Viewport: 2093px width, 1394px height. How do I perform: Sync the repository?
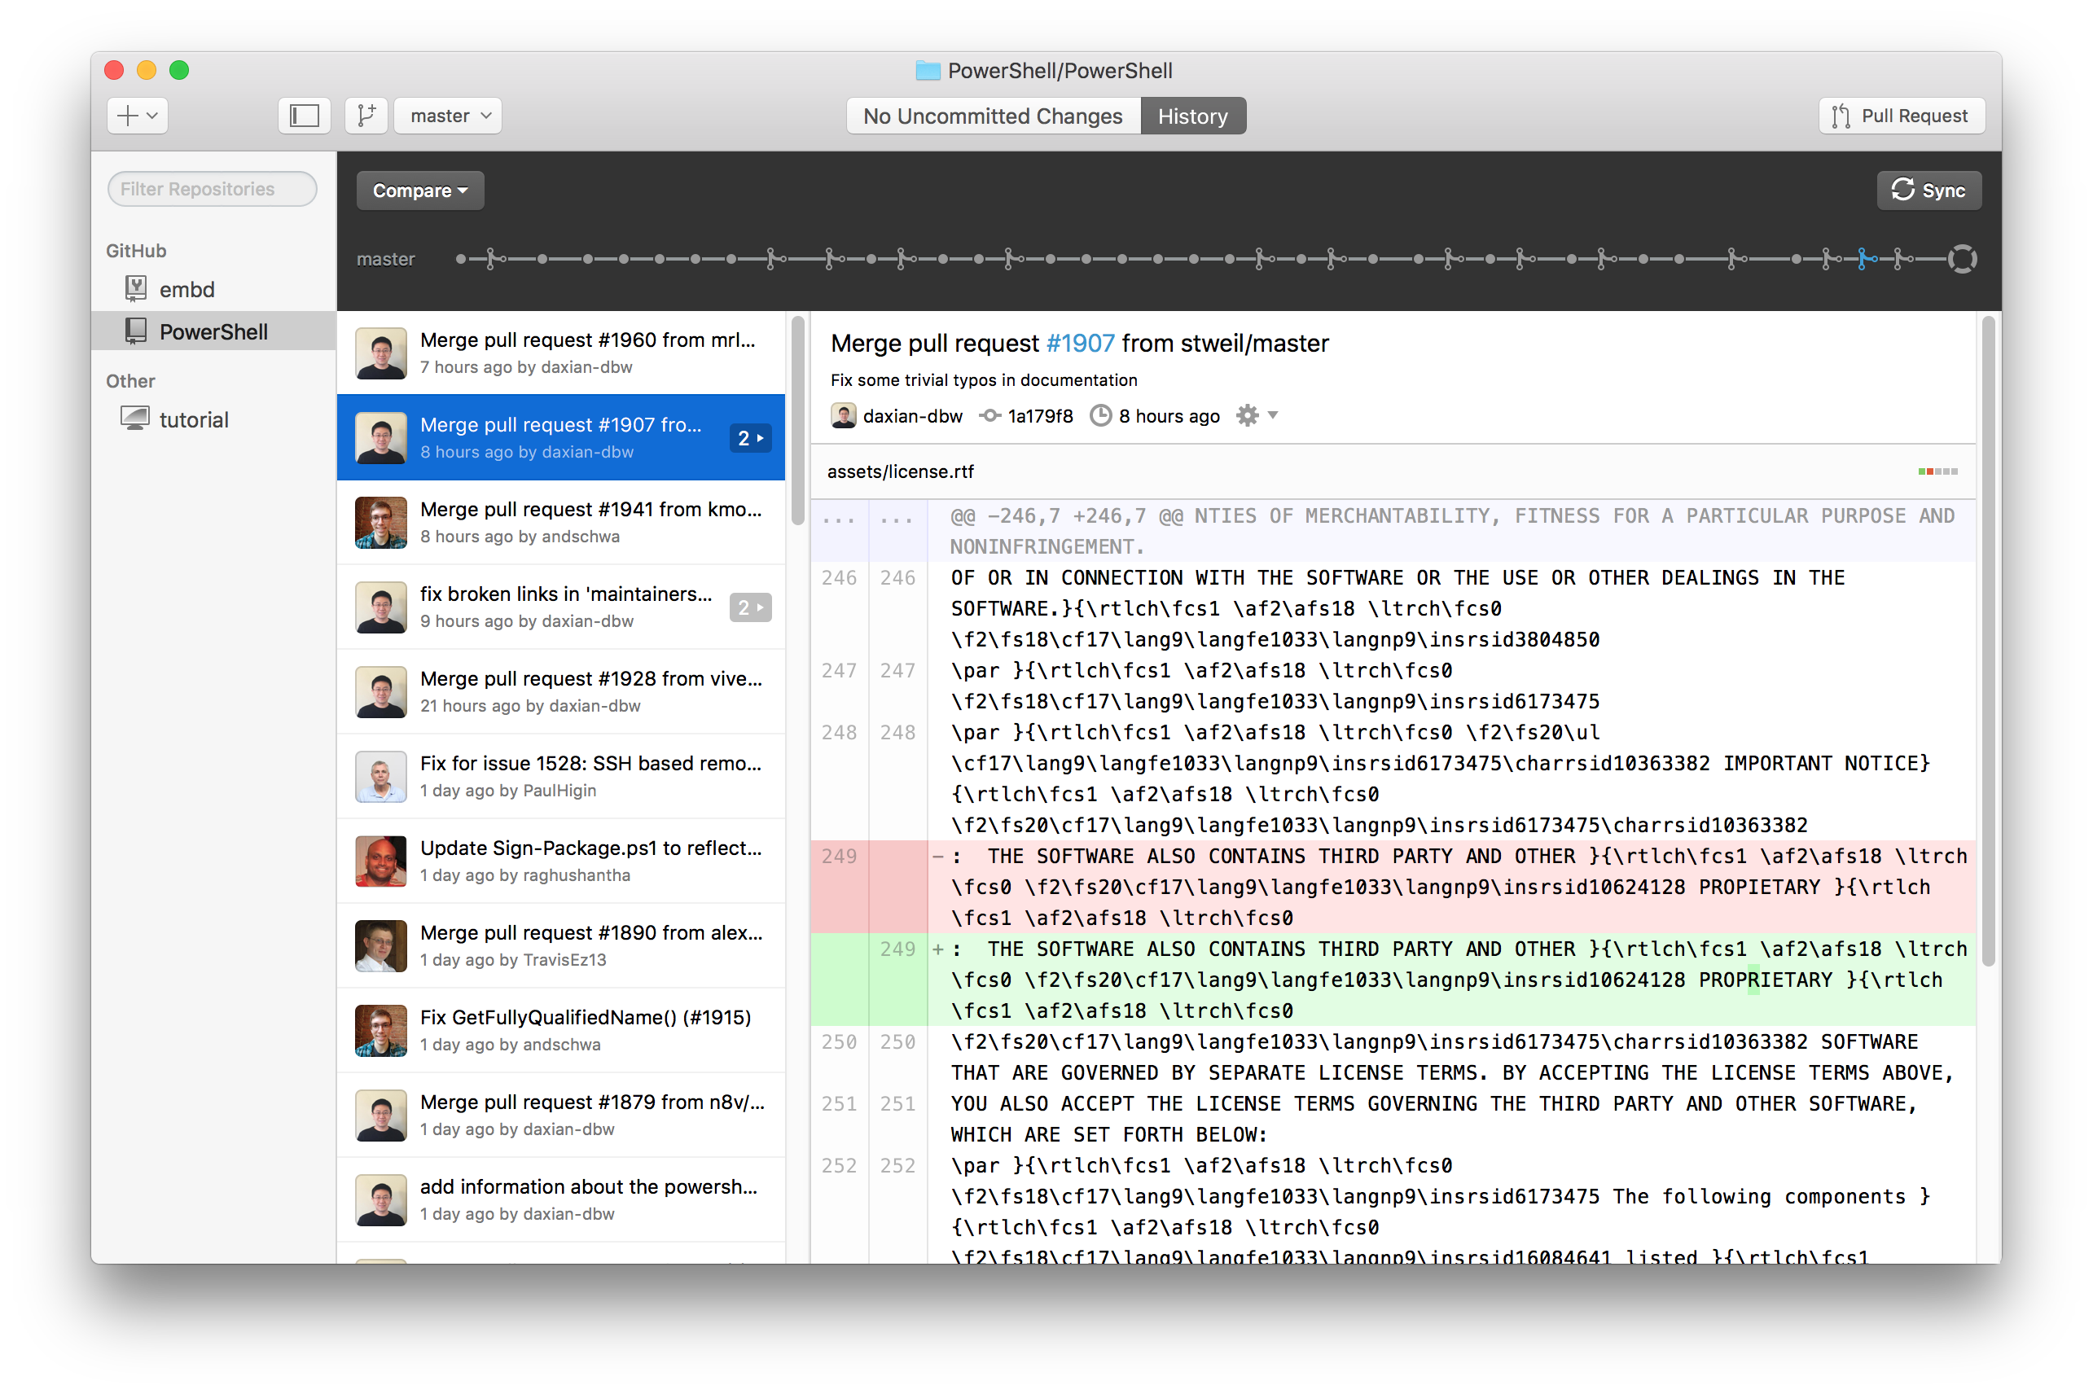1928,191
